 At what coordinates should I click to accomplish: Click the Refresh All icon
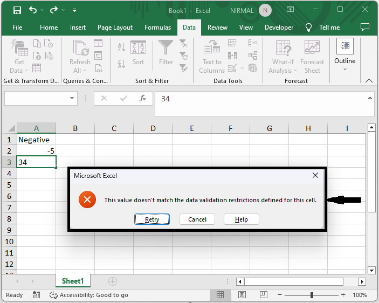click(x=80, y=49)
